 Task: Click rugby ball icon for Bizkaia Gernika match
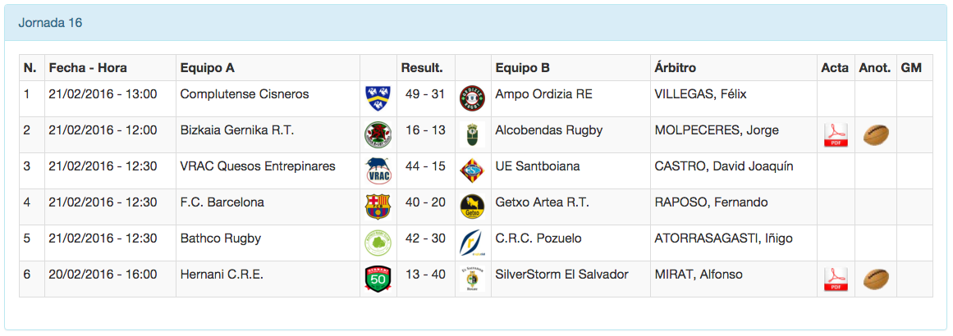[x=877, y=135]
